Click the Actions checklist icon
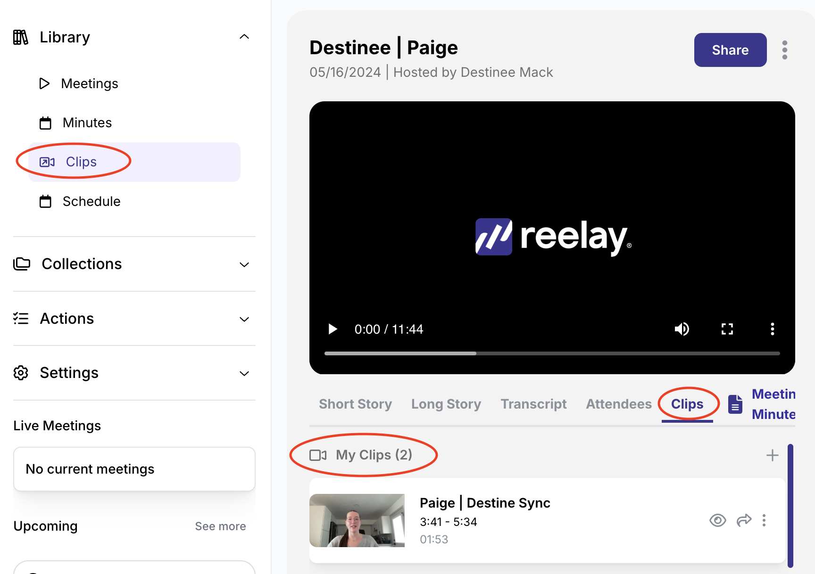 [21, 319]
